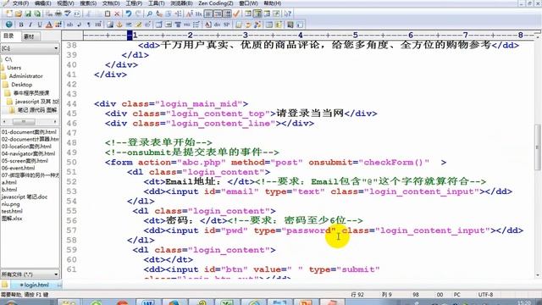Undo with the blue arrow icon

point(128,14)
